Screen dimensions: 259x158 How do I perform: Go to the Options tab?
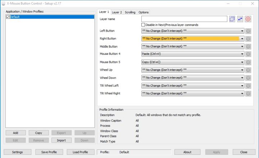pos(144,12)
